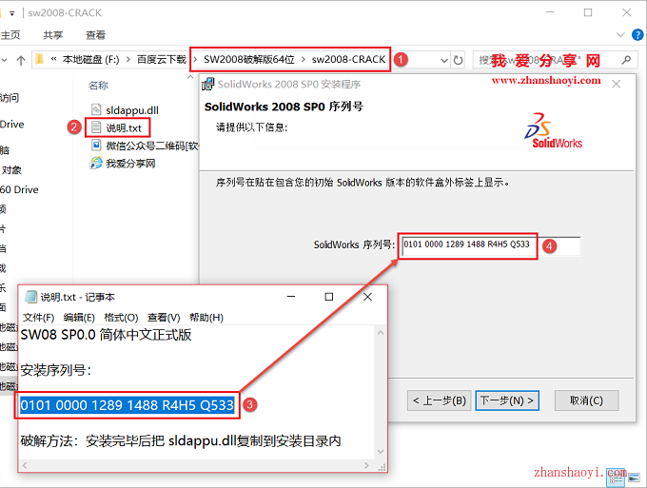Select 60 Drive in the navigation pane
This screenshot has height=488, width=647.
pyautogui.click(x=19, y=189)
